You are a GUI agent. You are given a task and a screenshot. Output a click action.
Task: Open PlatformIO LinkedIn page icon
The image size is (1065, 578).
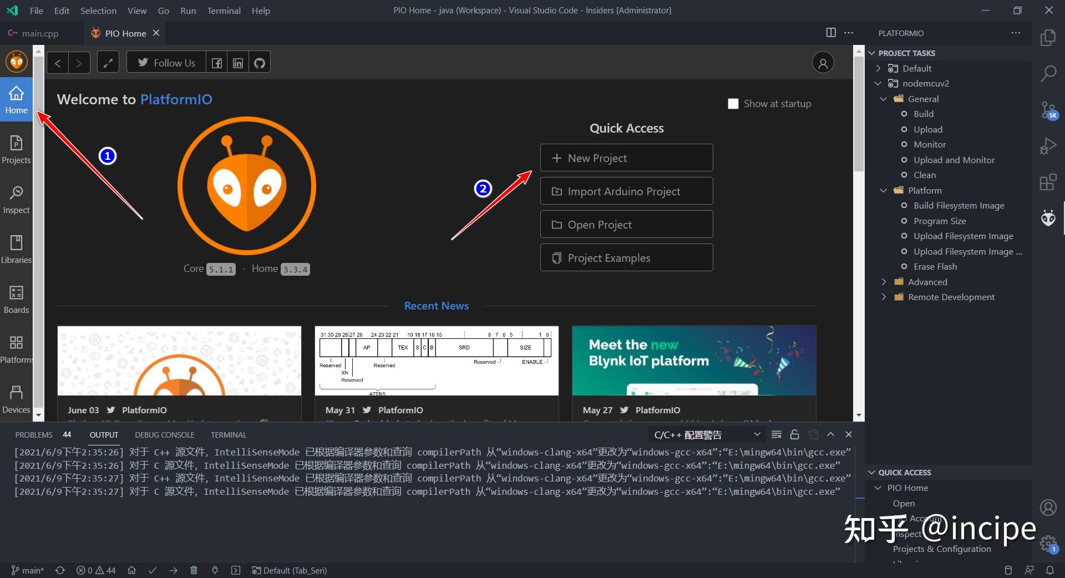pyautogui.click(x=238, y=63)
